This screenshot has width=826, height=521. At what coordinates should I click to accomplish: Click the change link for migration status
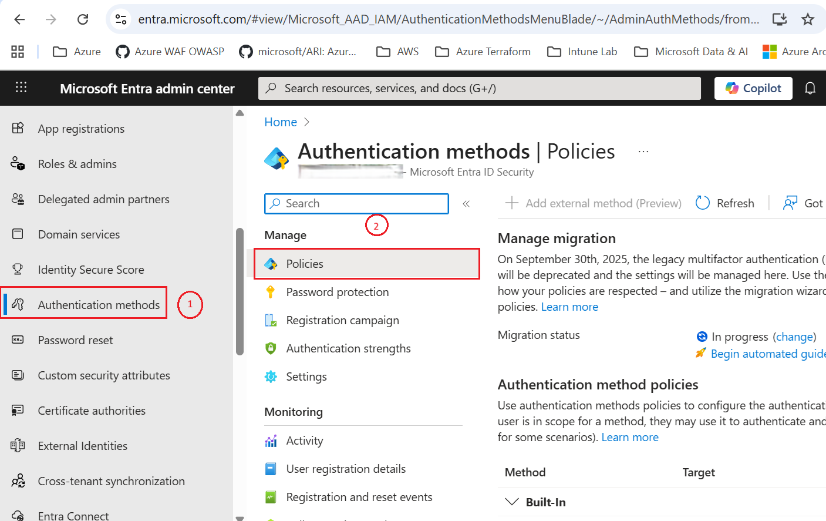point(794,337)
